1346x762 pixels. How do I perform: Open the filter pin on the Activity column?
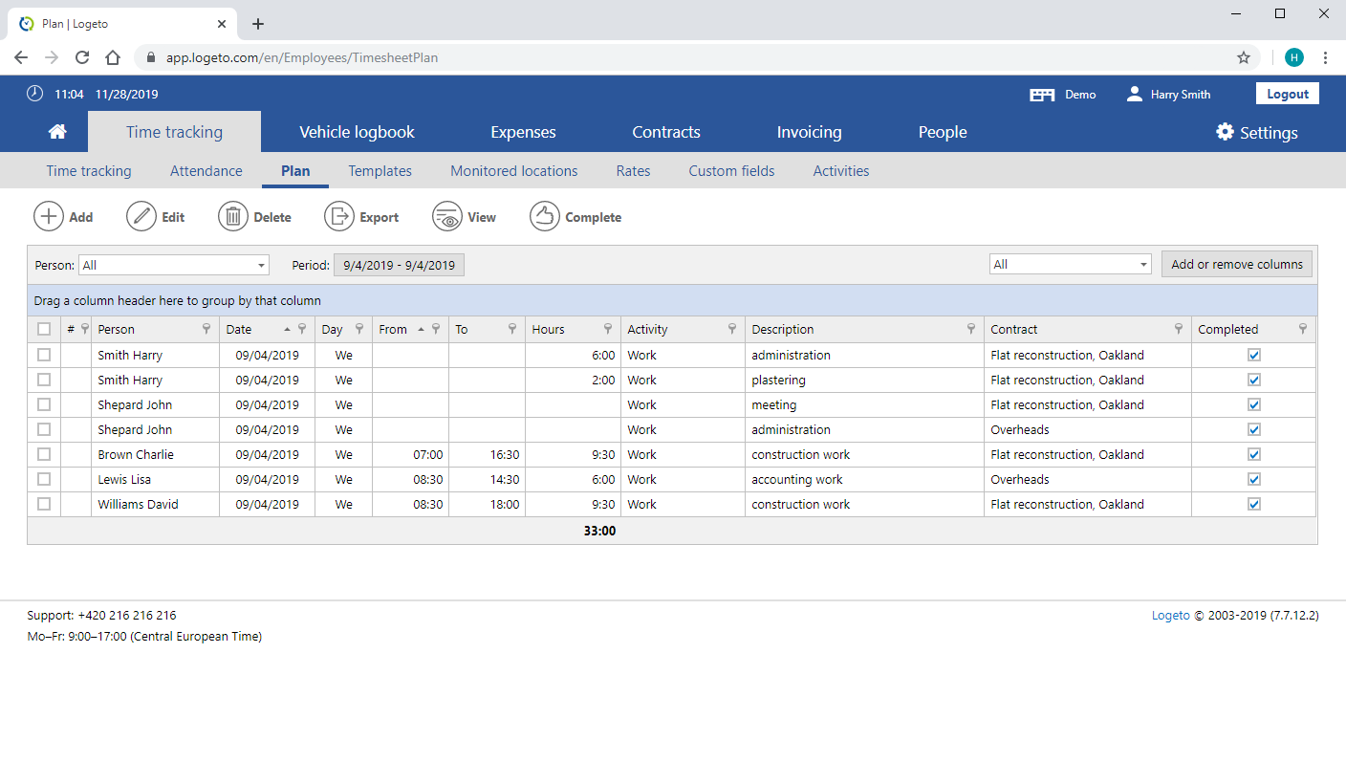coord(732,329)
